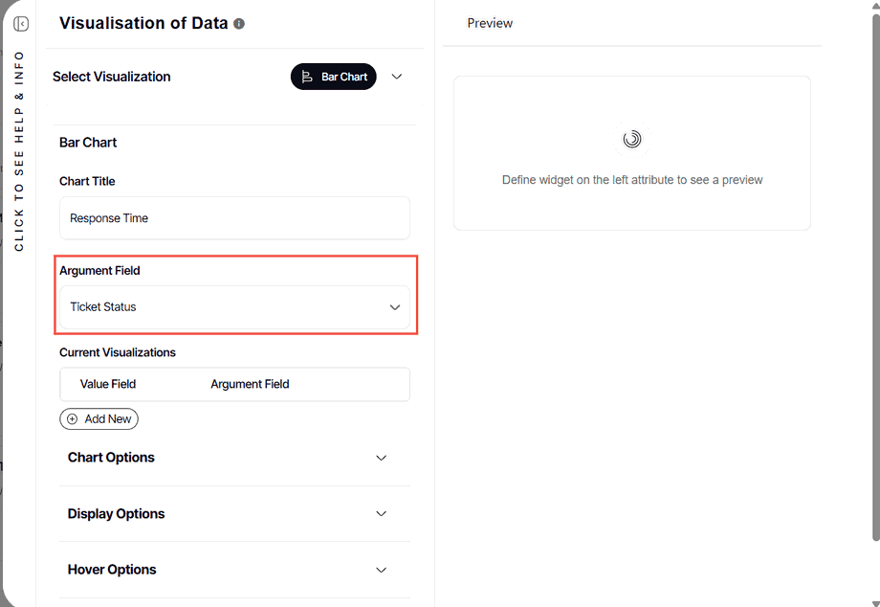
Task: Click the plus icon in Add New
Action: tap(72, 419)
